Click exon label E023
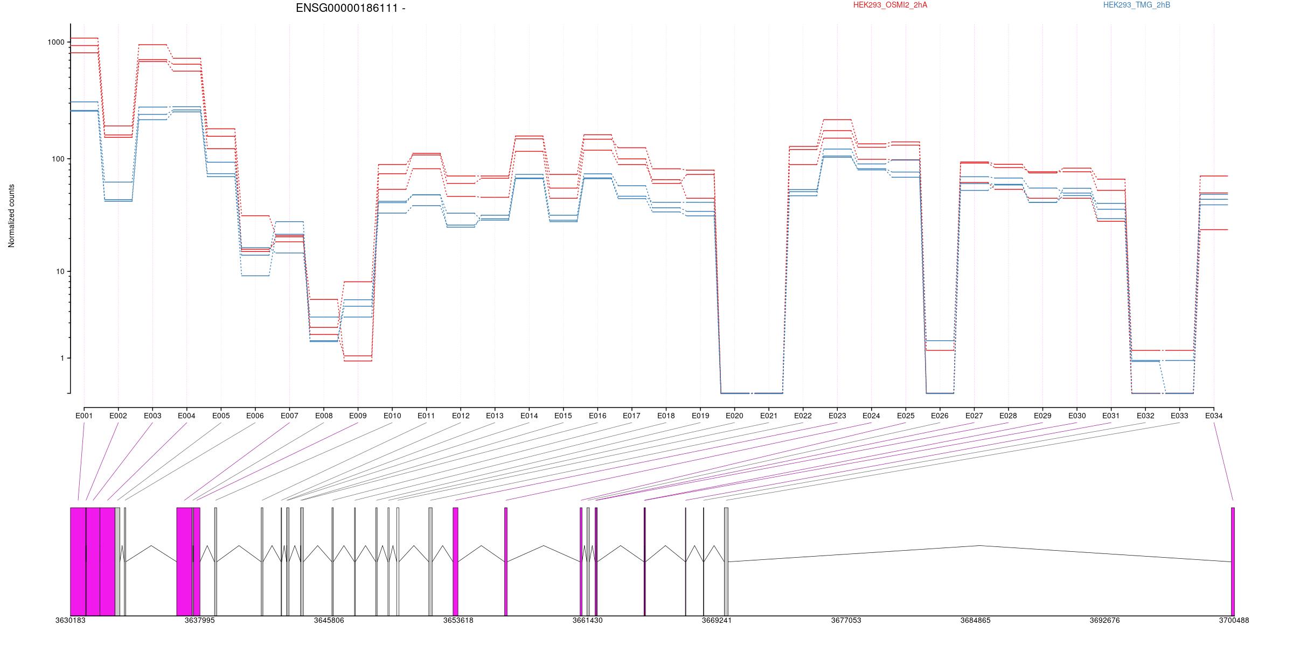Screen dimensions: 1293x646 pyautogui.click(x=837, y=416)
